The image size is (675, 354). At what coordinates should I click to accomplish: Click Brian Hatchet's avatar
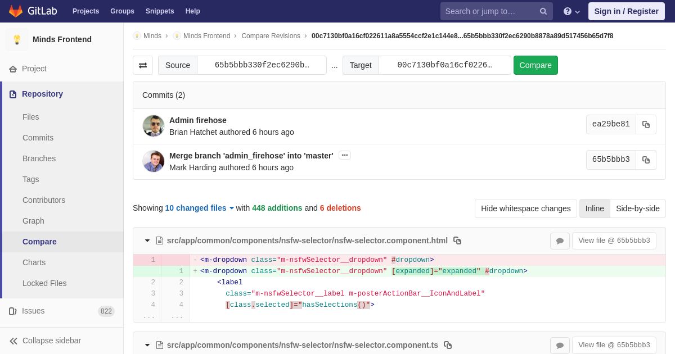(x=154, y=126)
